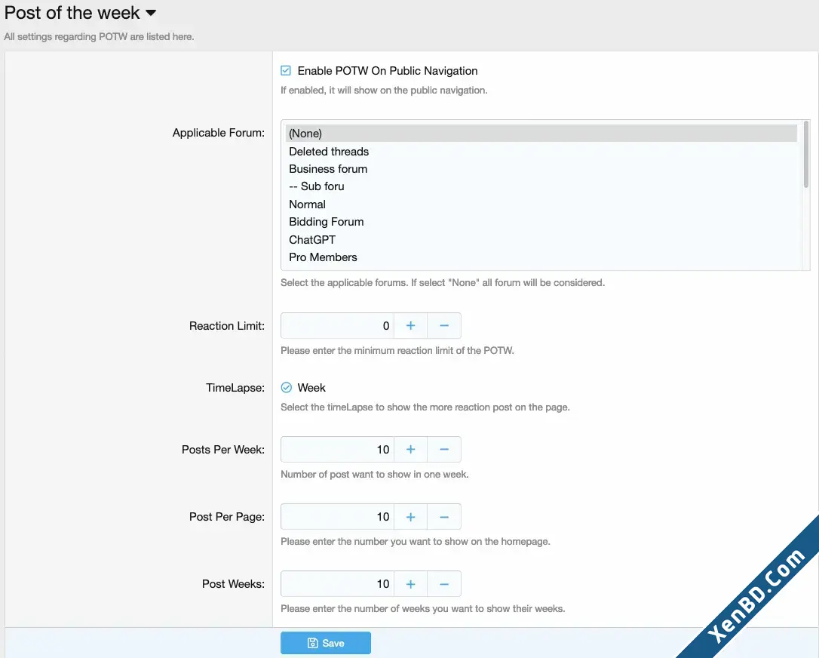Screen dimensions: 819x658
Task: Increase Reaction Limit with plus button
Action: coord(410,325)
